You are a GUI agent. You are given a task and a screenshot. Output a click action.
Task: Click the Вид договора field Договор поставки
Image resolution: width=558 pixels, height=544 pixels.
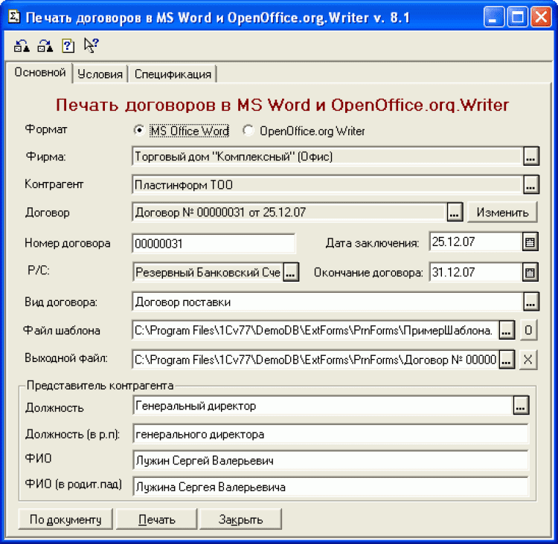pyautogui.click(x=327, y=302)
